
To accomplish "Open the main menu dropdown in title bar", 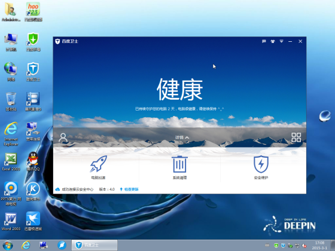I will pyautogui.click(x=281, y=41).
